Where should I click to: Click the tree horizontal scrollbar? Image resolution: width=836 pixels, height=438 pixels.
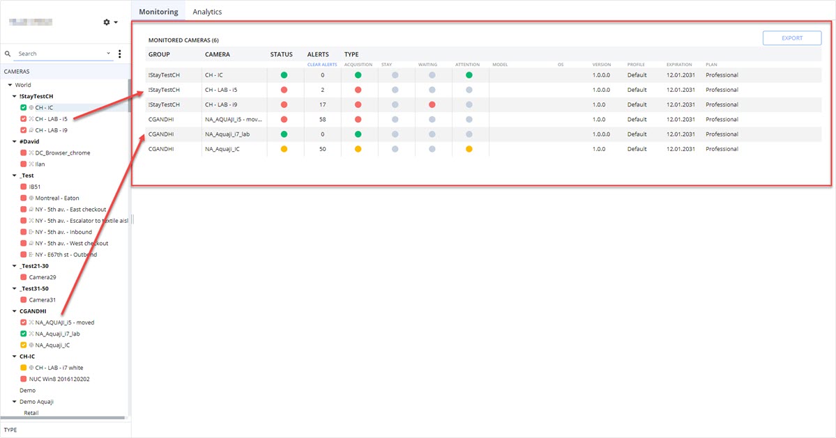(x=62, y=419)
